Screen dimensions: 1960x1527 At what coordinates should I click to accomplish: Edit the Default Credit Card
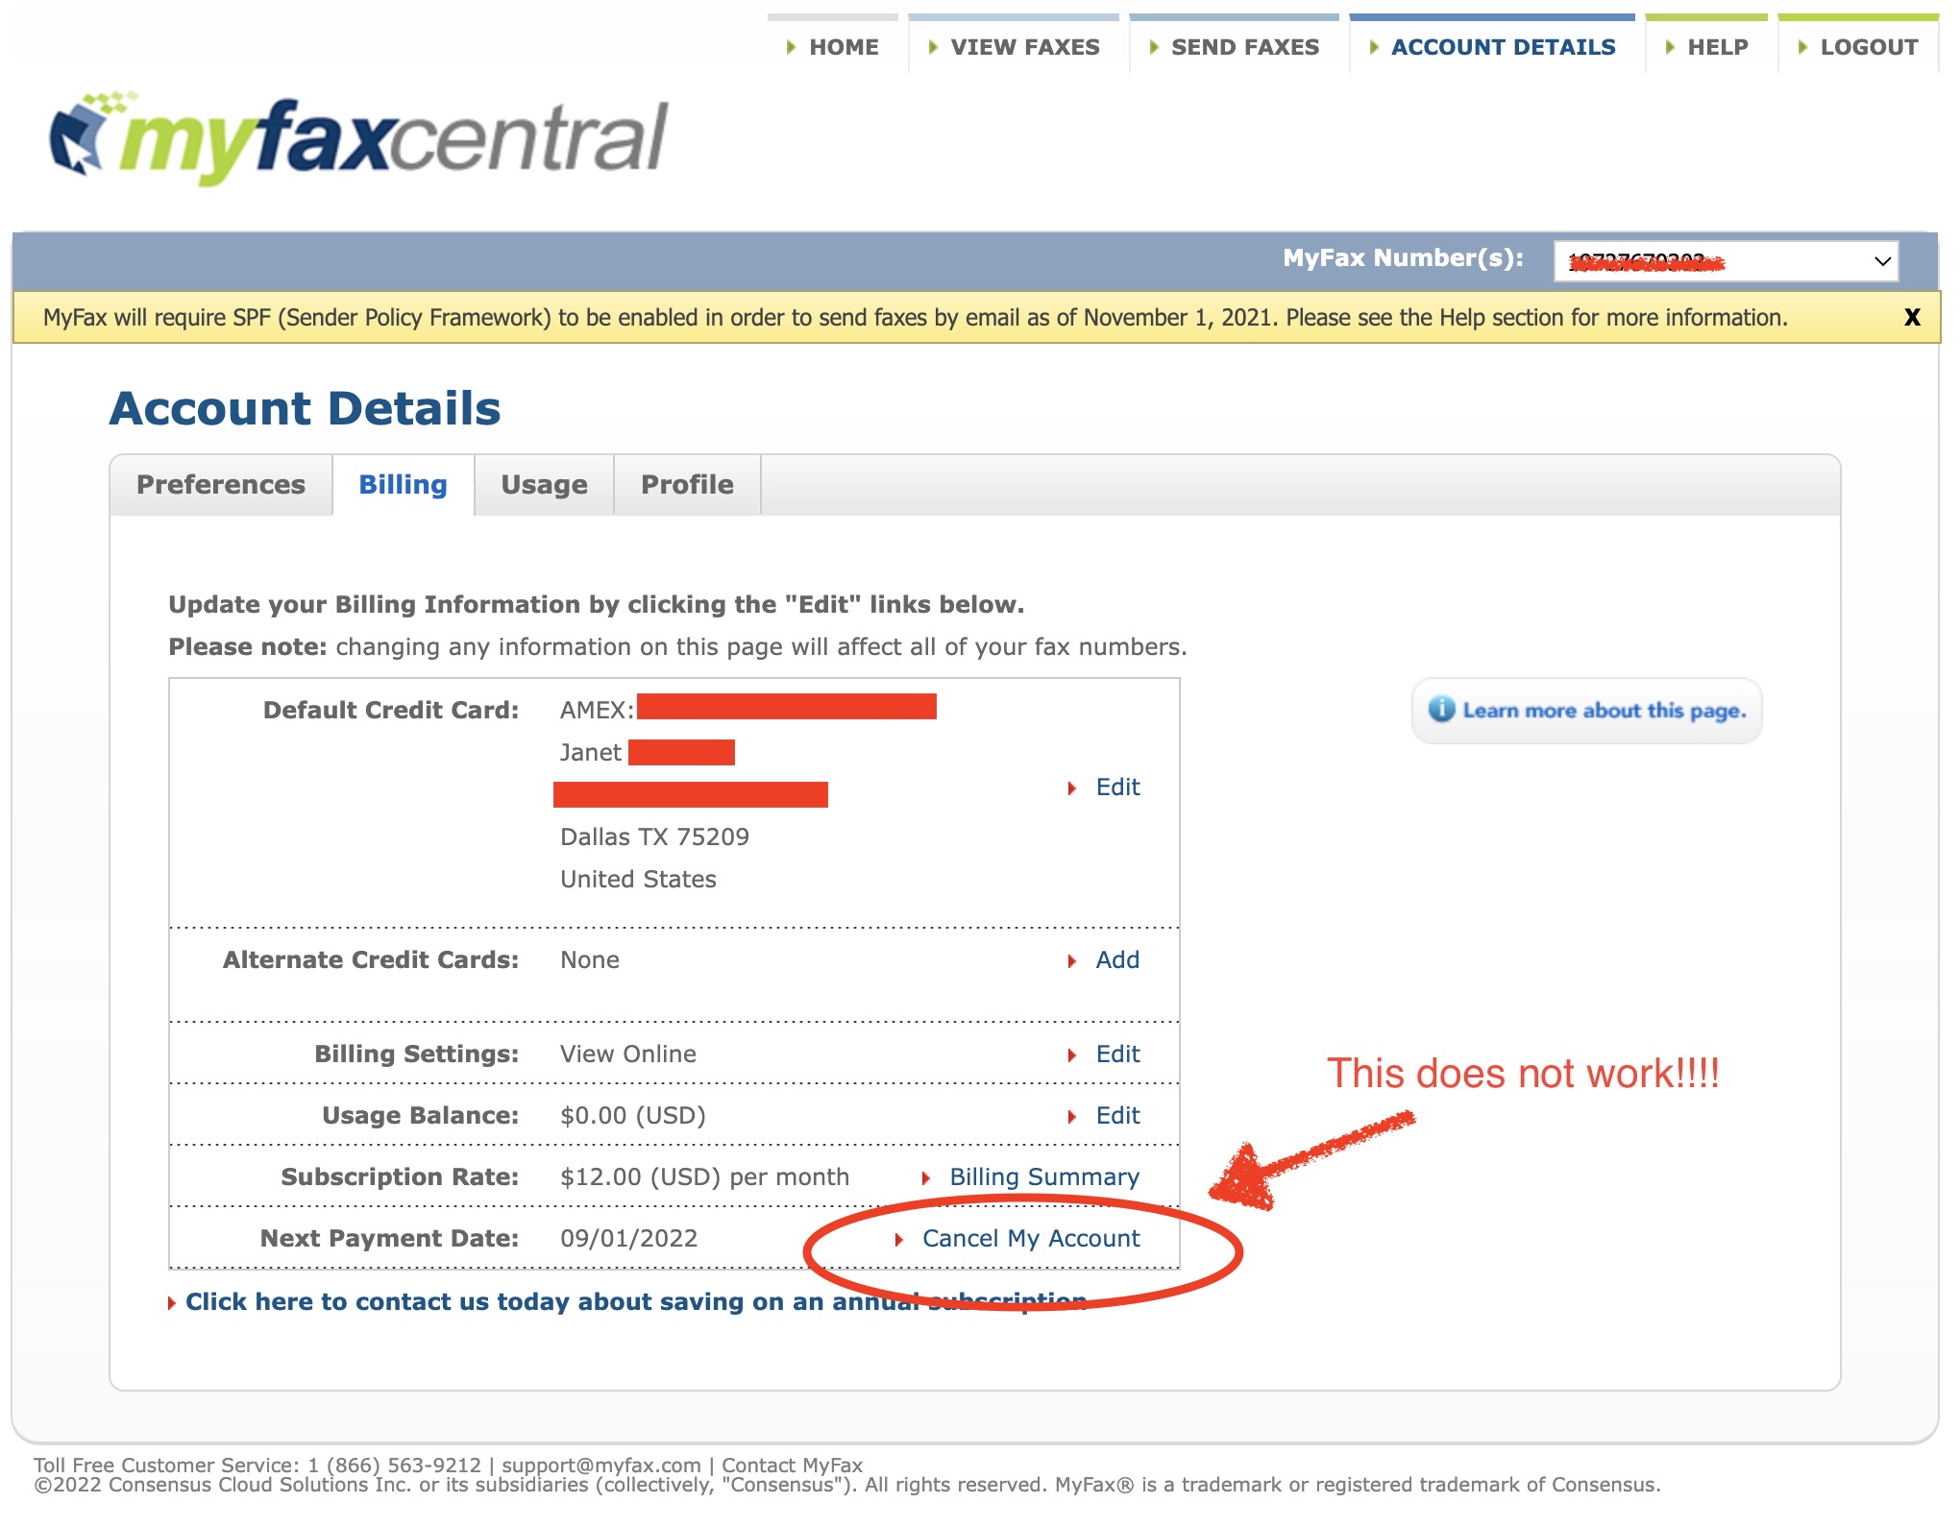pos(1117,787)
